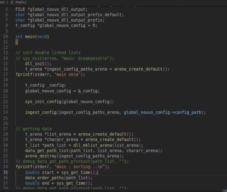Click the 'data_get_path_list' function call
This screenshot has height=192, width=227.
click(x=47, y=151)
